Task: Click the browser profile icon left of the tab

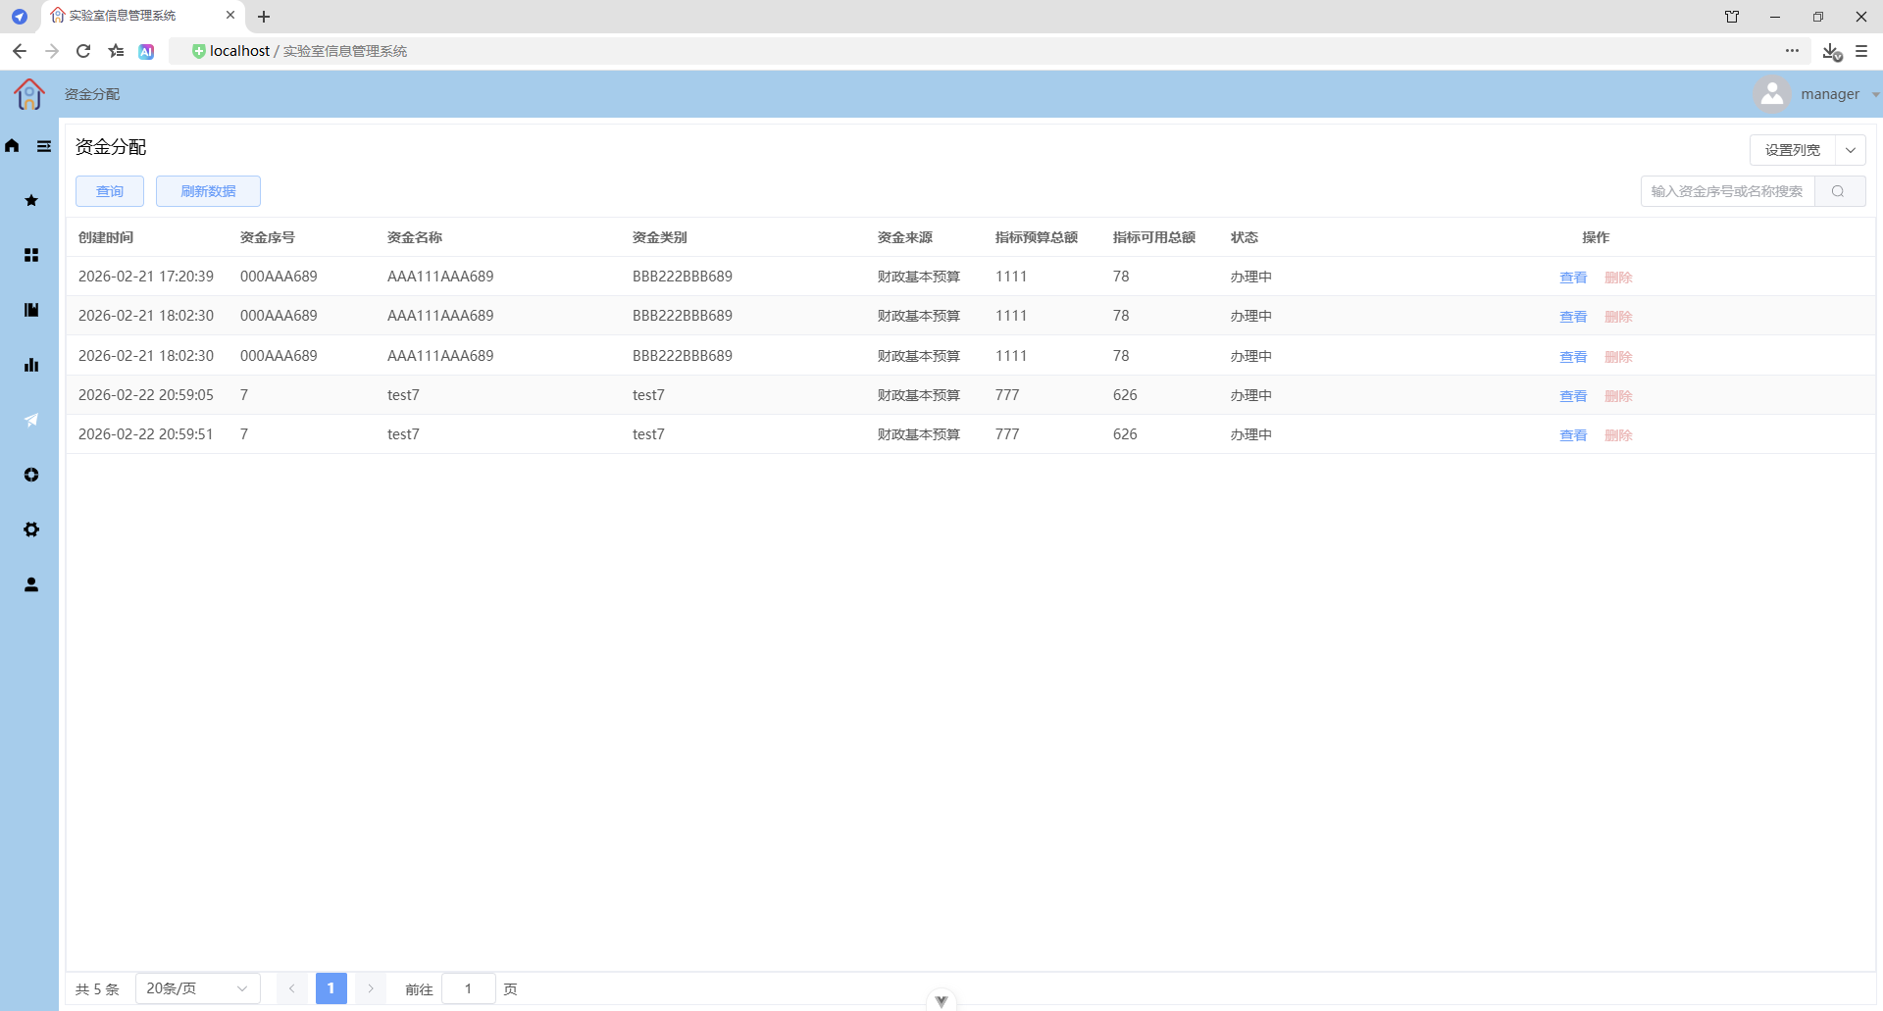Action: (19, 17)
